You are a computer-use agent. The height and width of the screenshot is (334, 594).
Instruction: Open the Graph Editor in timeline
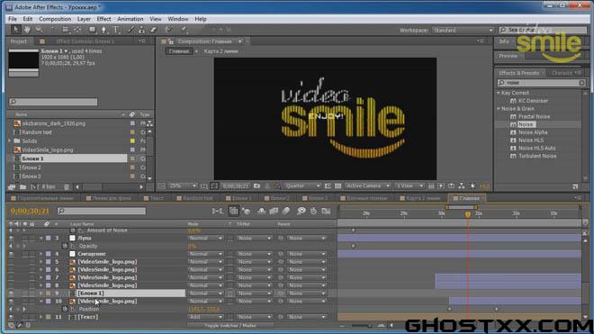pyautogui.click(x=326, y=211)
